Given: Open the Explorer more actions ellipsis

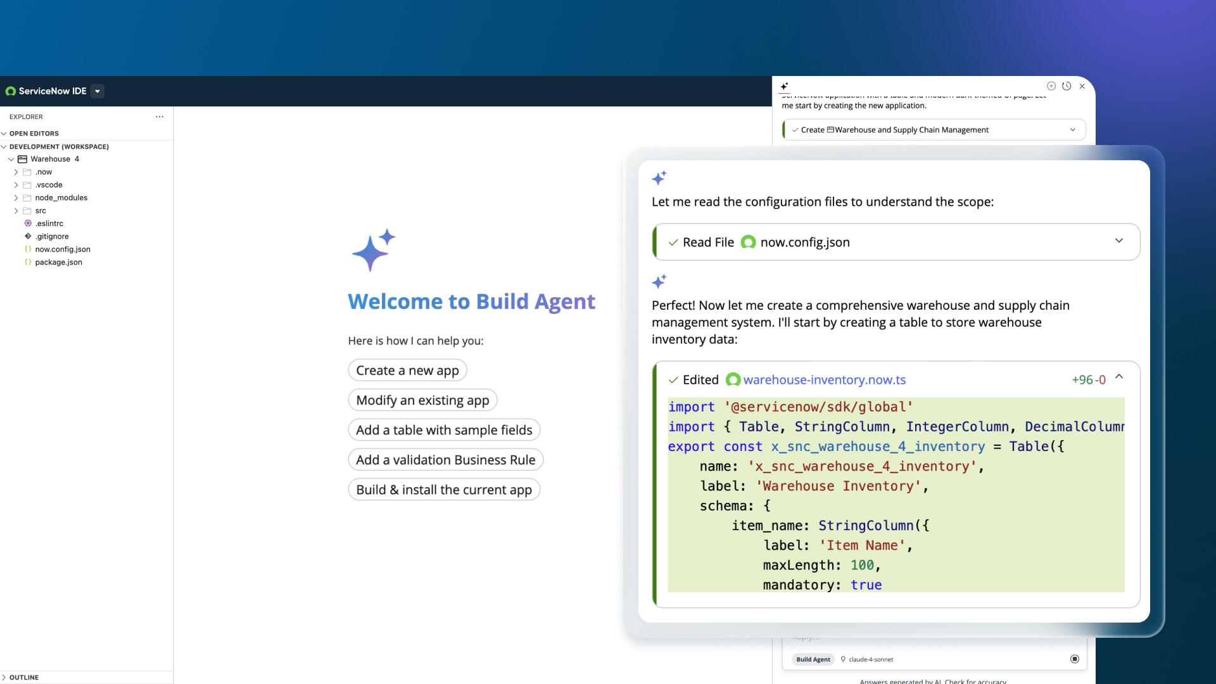Looking at the screenshot, I should pos(160,117).
